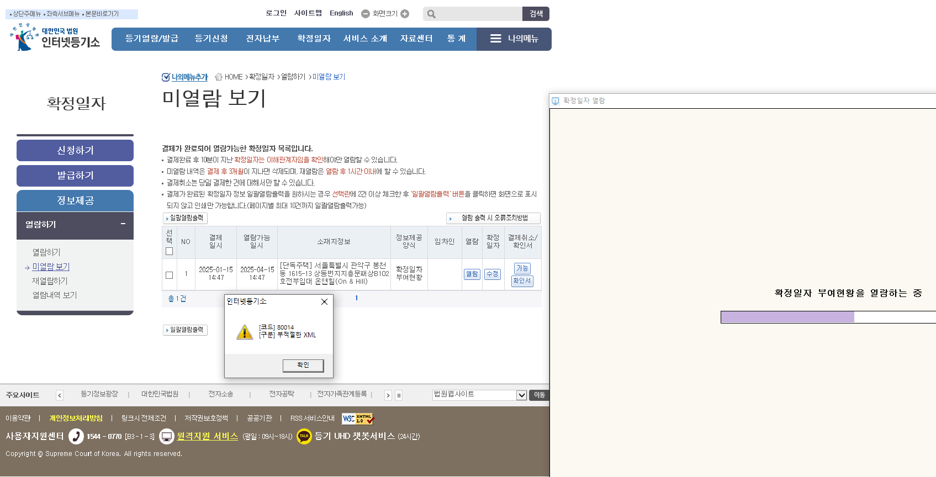
Task: Click the 확정일자 열람 progress bar
Action: tap(828, 317)
